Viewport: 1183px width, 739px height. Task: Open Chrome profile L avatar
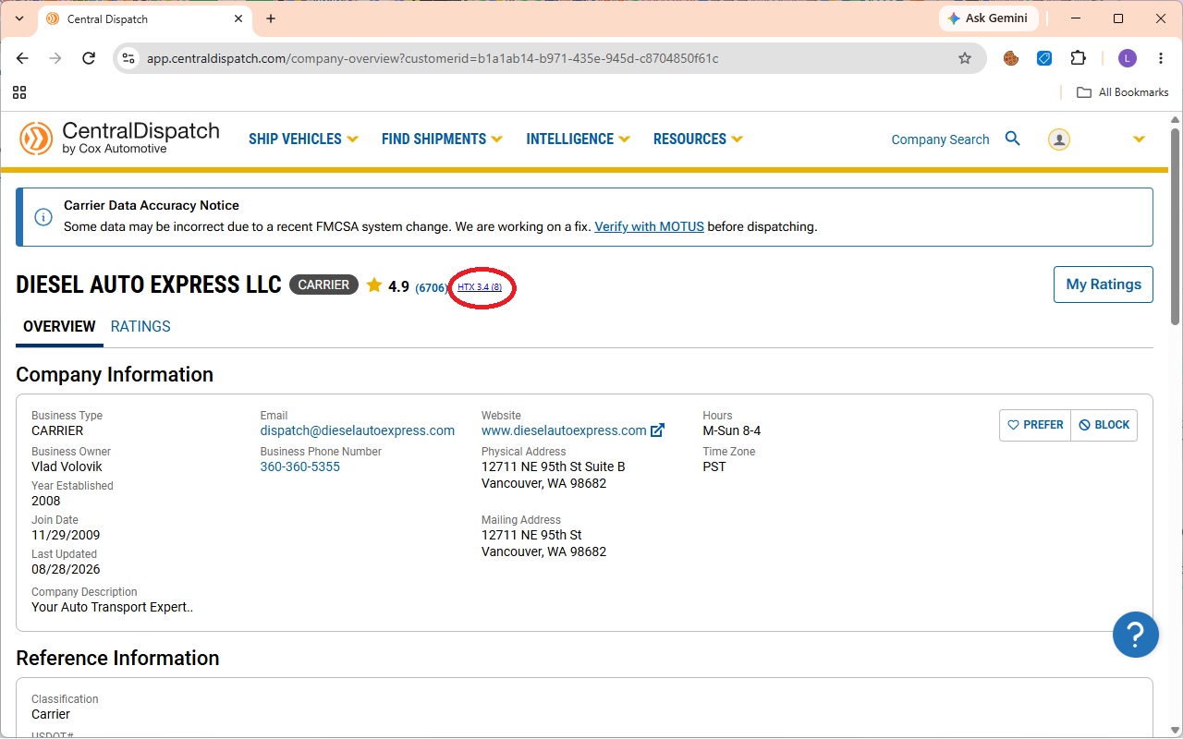[x=1127, y=58]
